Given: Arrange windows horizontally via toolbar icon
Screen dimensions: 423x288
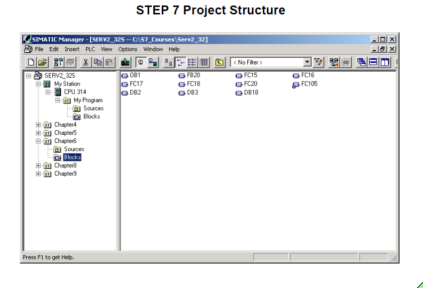Looking at the screenshot, I should coord(373,62).
